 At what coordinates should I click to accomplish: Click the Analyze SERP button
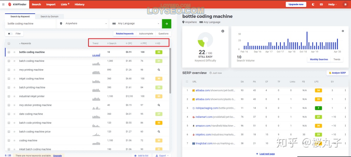pyautogui.click(x=338, y=73)
